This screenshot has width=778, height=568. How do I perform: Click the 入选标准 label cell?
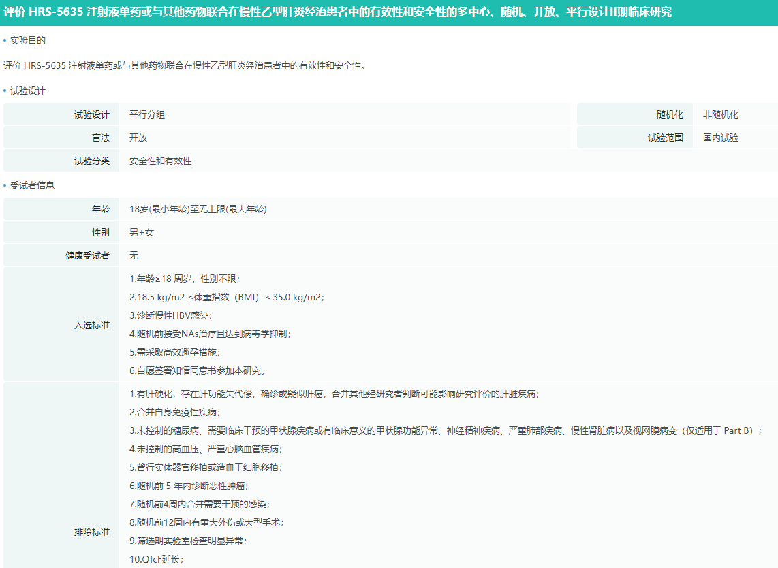click(92, 325)
